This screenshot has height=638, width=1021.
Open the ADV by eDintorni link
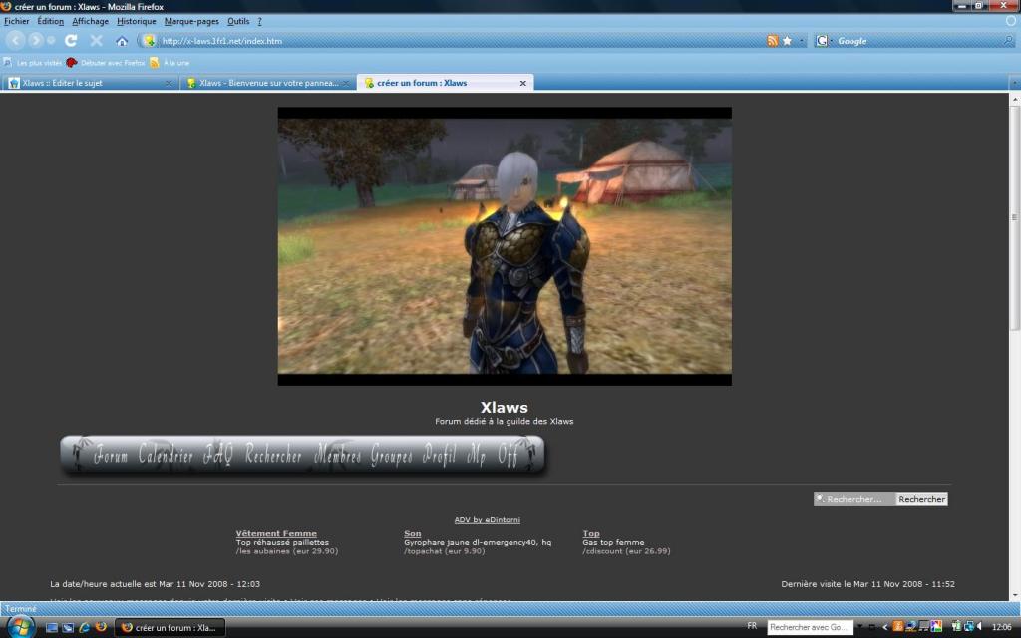(487, 520)
